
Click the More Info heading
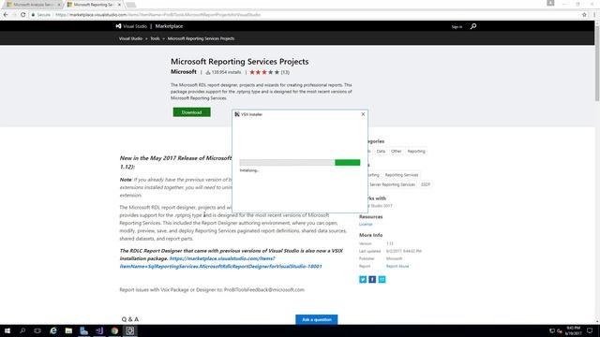[370, 235]
